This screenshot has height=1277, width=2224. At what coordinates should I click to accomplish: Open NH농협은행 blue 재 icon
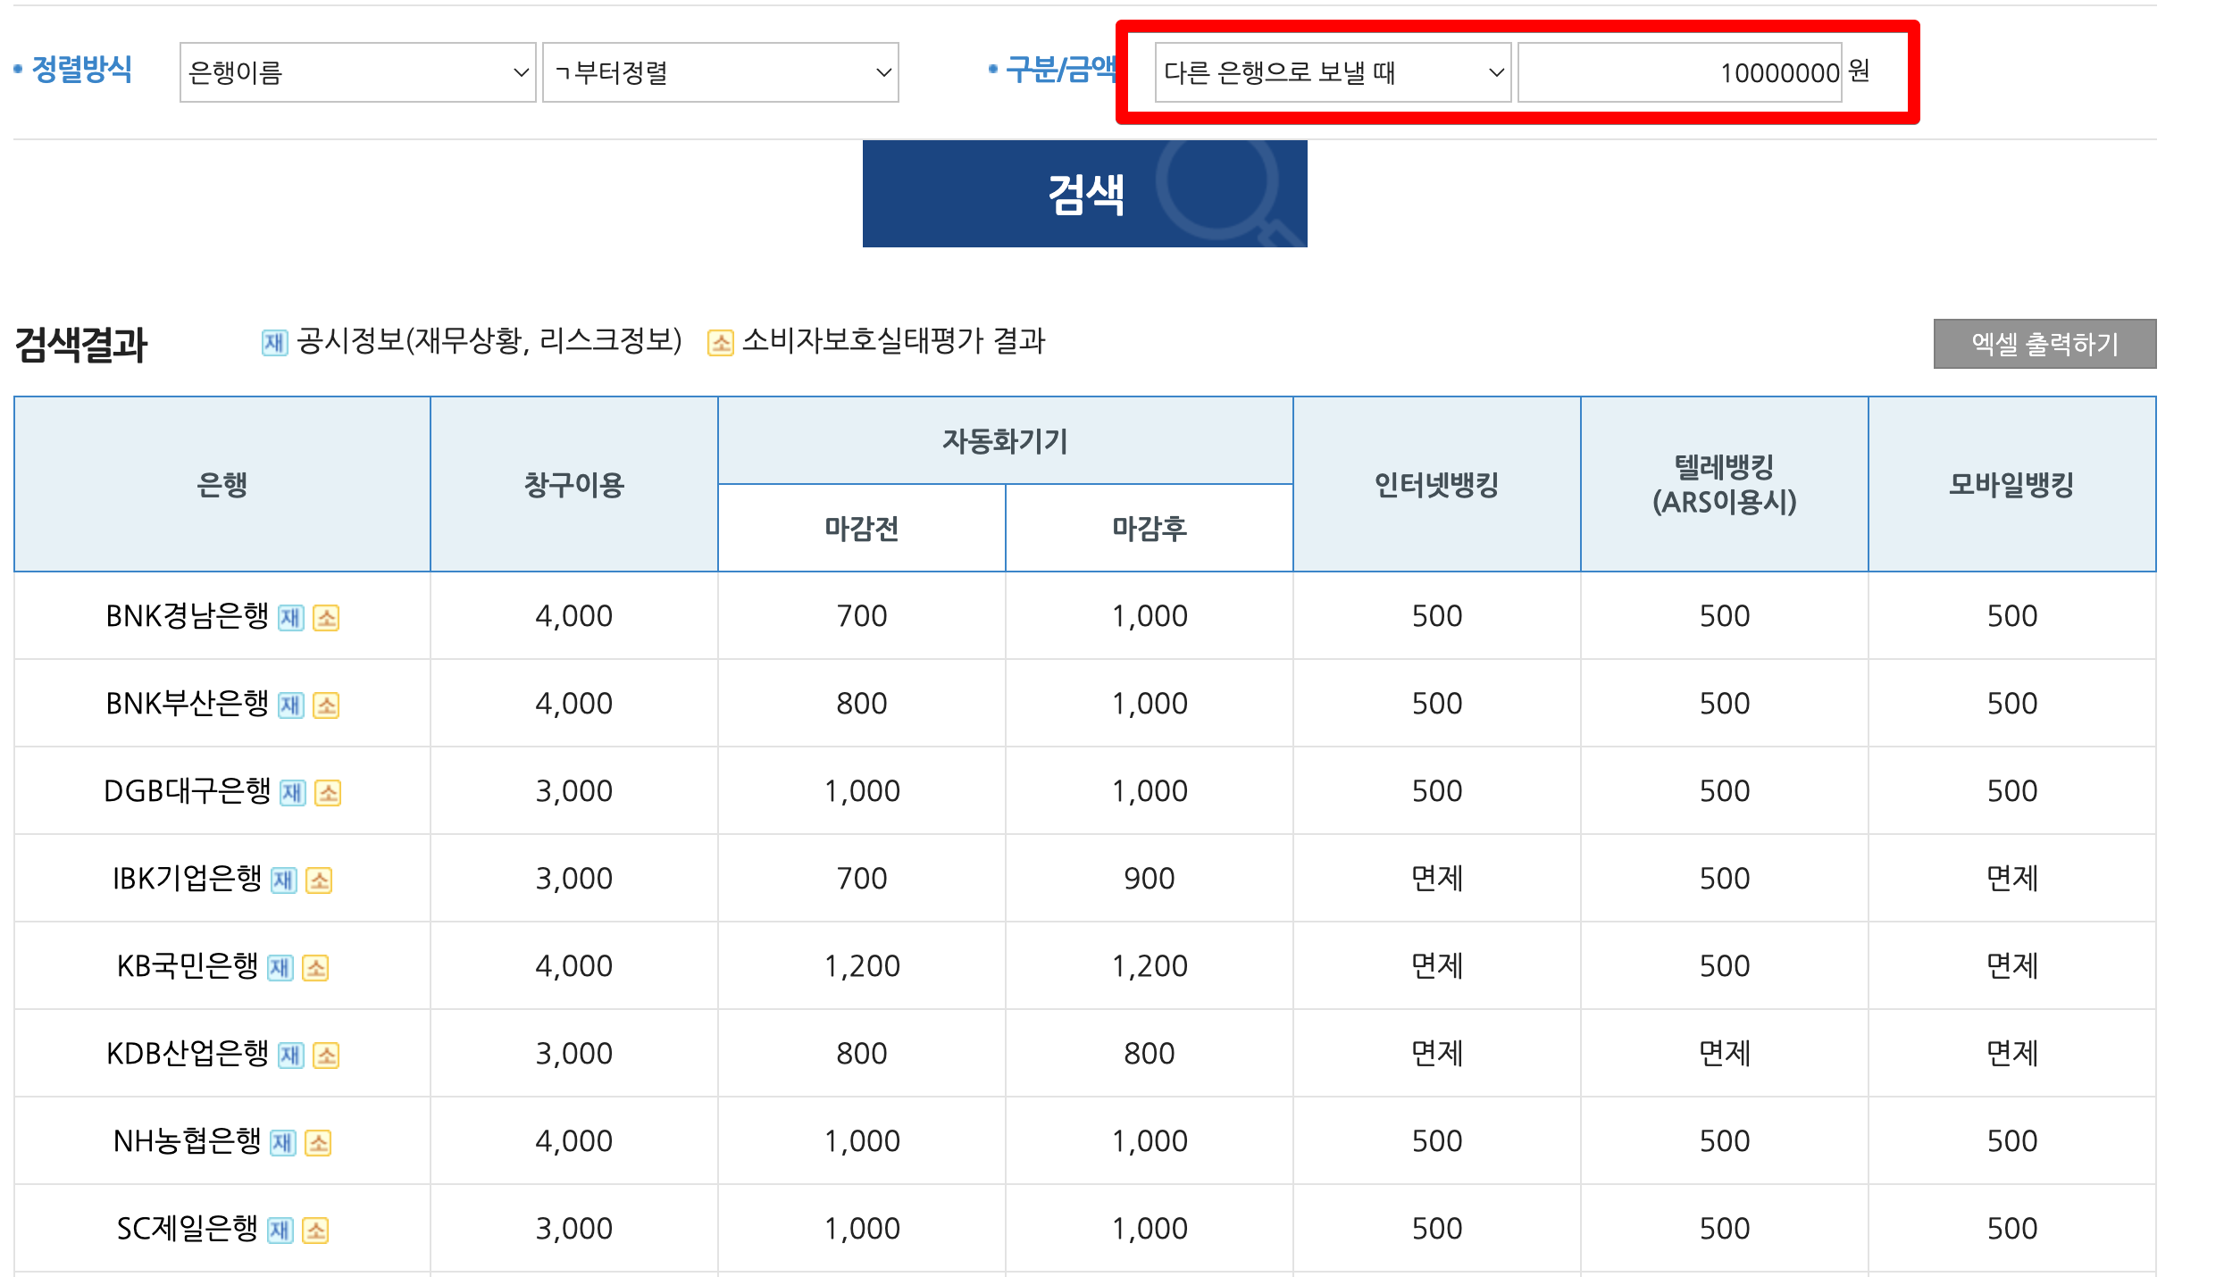(x=282, y=1143)
